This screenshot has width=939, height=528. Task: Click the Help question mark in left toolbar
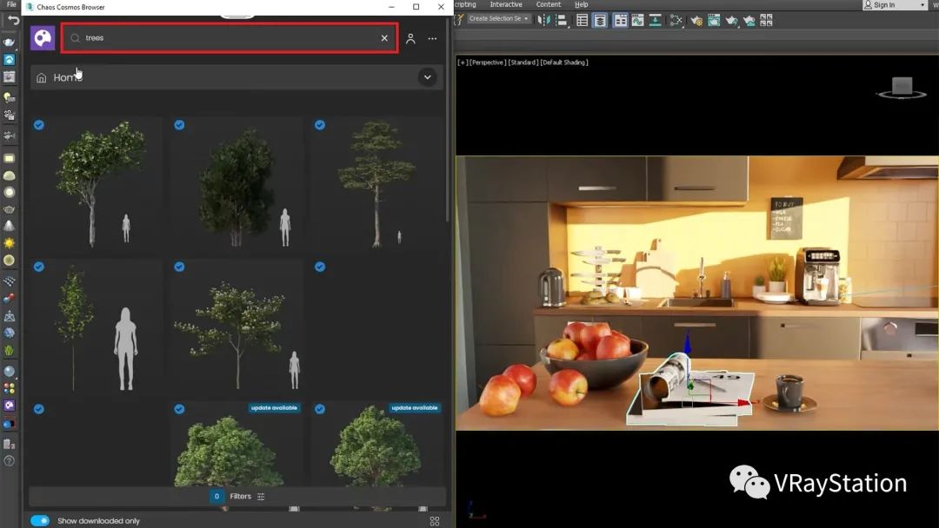click(9, 460)
